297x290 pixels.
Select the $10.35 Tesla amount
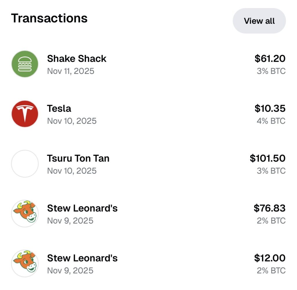(270, 108)
